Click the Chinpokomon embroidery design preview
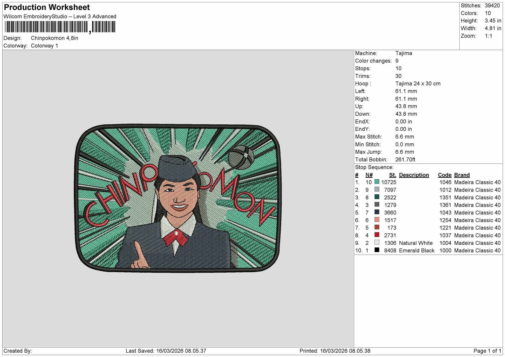 pyautogui.click(x=178, y=198)
